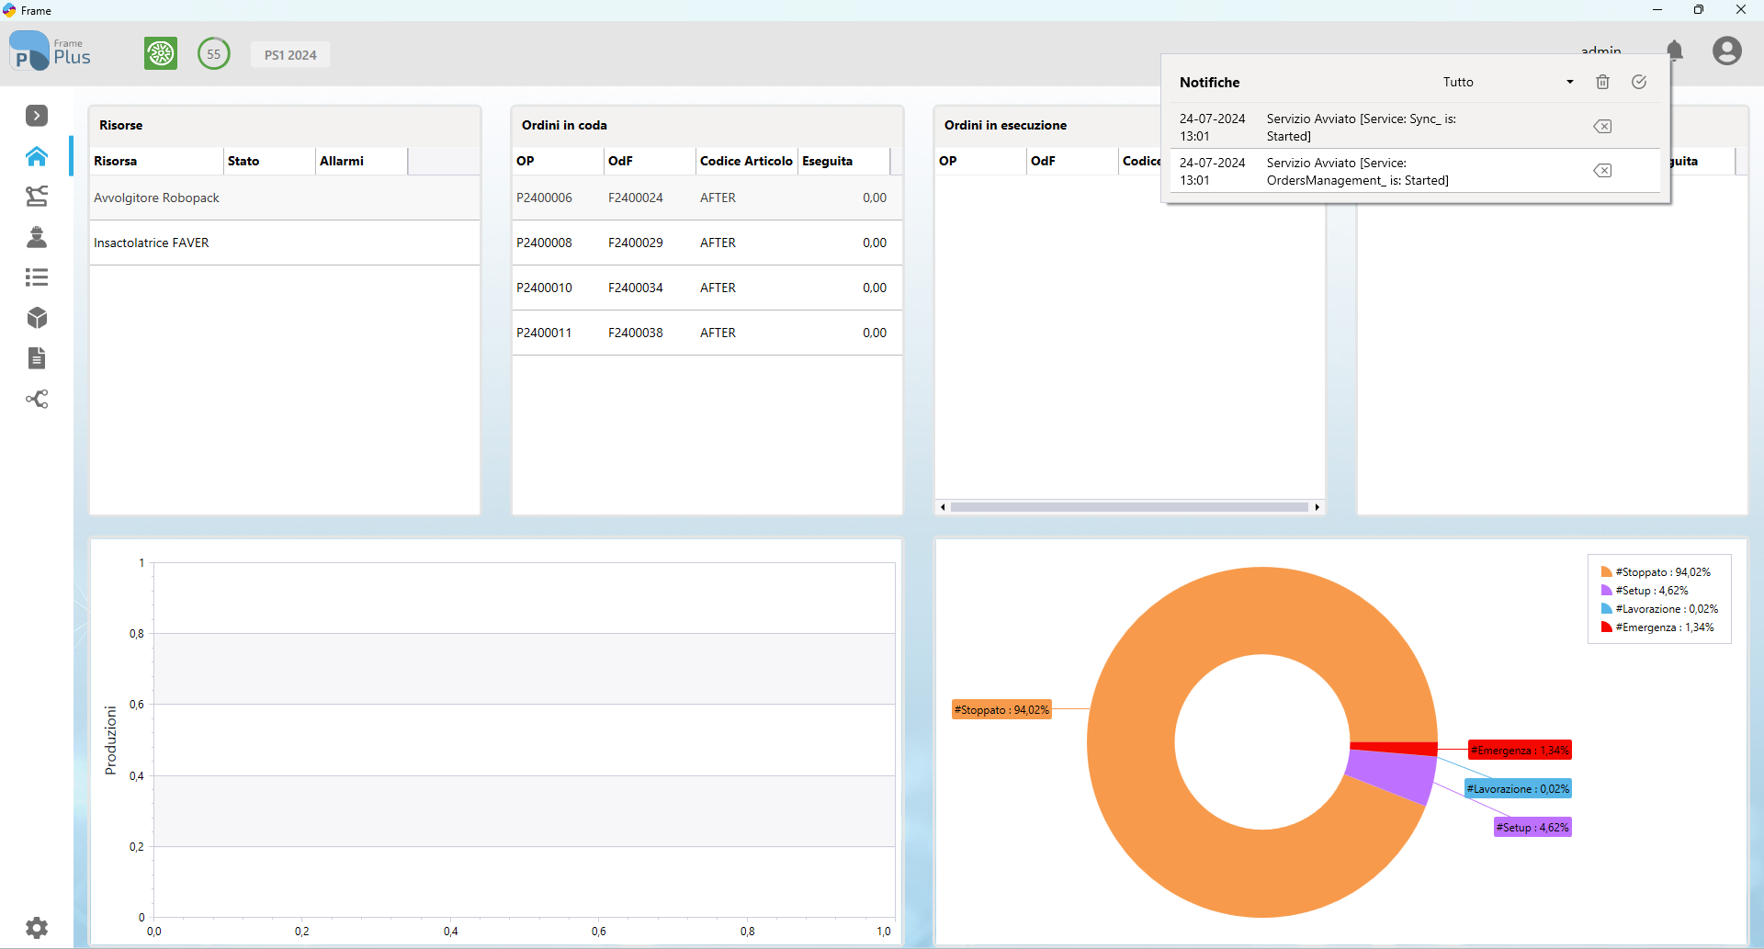Expand the left sidebar with arrow button
This screenshot has width=1764, height=949.
tap(37, 116)
